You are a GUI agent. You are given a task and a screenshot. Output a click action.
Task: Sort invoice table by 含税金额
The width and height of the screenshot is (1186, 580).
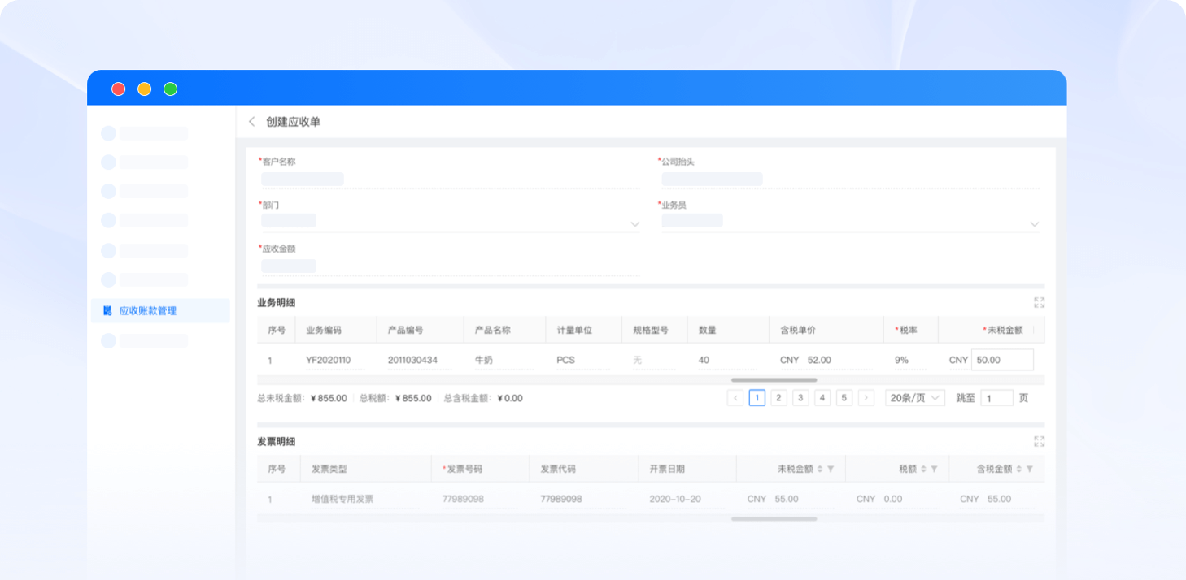(1019, 470)
